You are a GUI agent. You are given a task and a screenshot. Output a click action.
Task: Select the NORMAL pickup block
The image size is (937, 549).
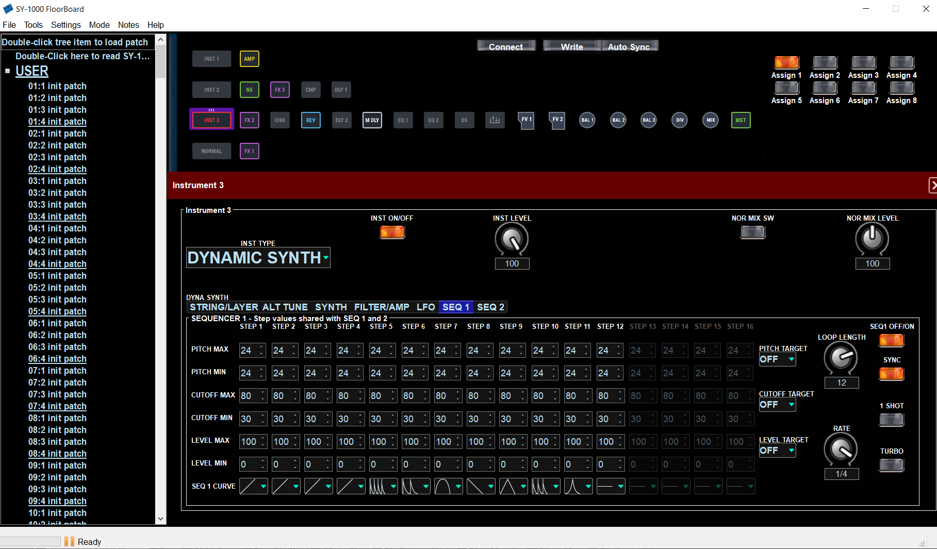point(211,151)
